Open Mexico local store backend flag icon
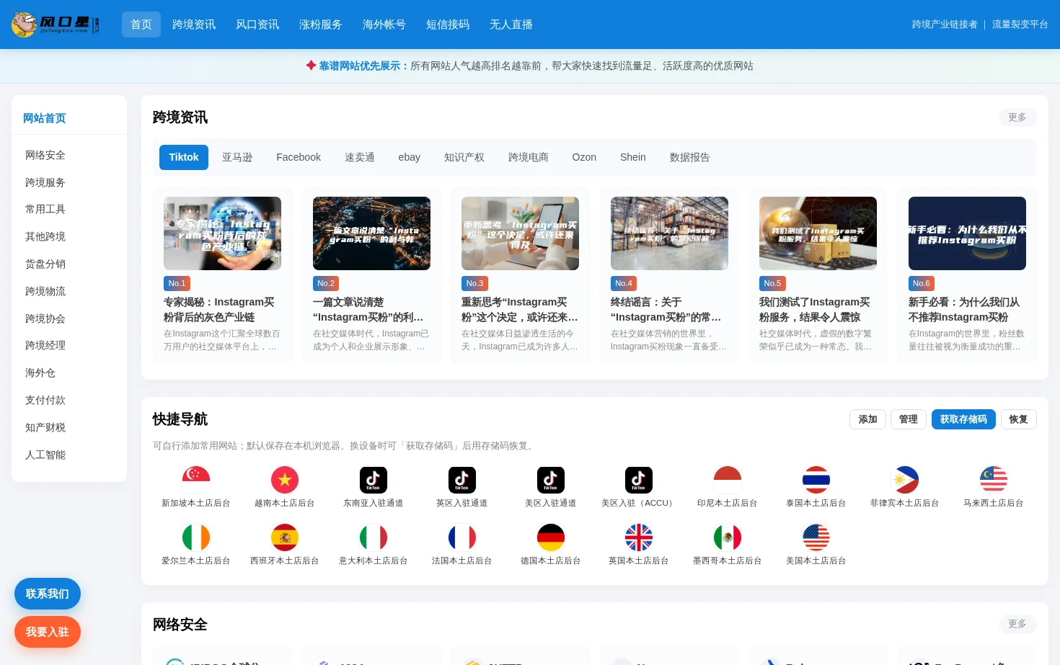The image size is (1060, 665). tap(728, 537)
